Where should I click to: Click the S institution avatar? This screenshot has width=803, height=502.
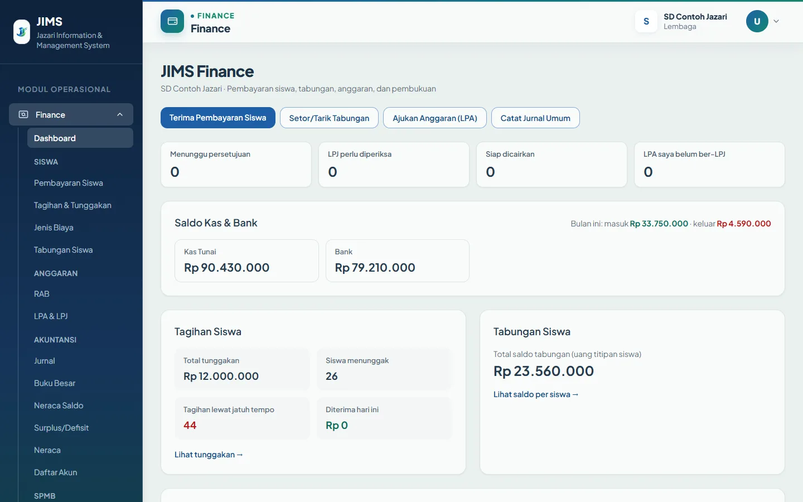[646, 21]
